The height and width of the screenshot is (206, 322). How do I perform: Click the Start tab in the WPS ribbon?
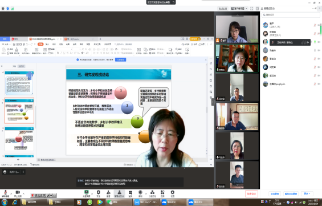(x=40, y=44)
